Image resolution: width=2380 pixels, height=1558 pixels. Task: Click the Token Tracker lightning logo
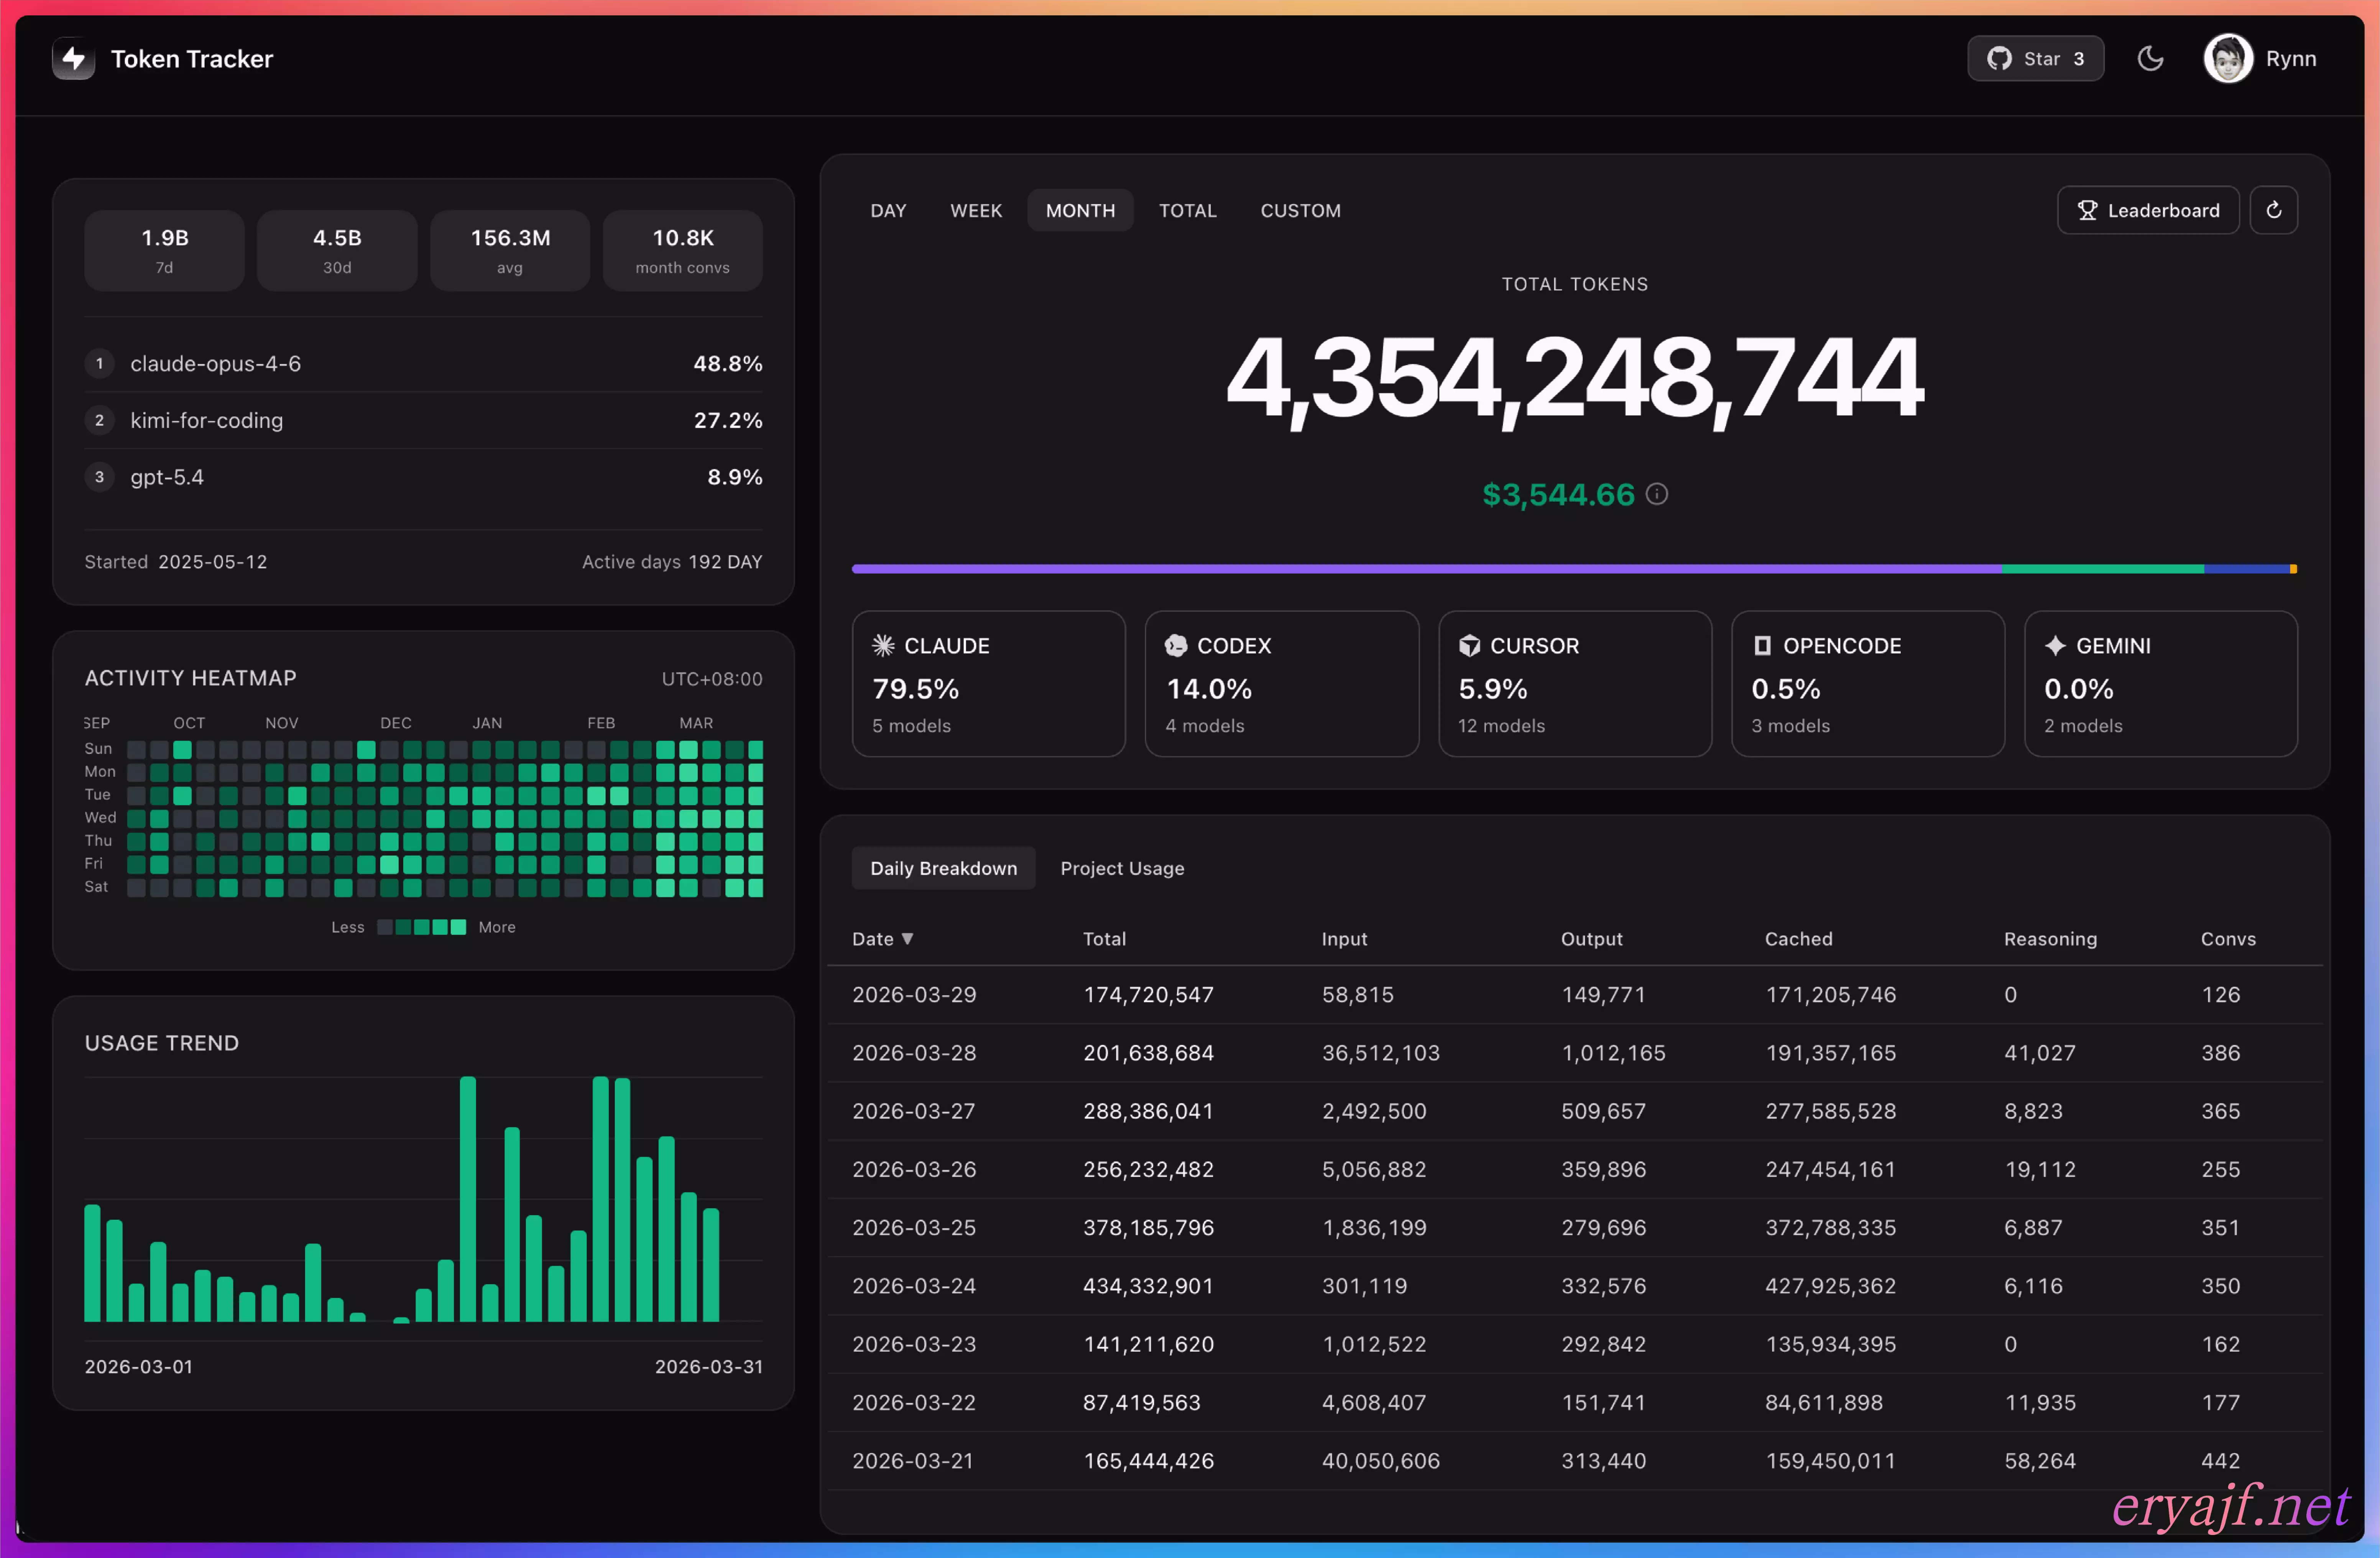[x=73, y=59]
